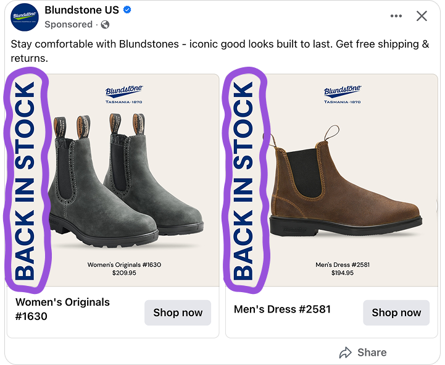Screen dimensions: 445x365
Task: Click Blundstone logo in the women's card
Action: click(x=124, y=94)
